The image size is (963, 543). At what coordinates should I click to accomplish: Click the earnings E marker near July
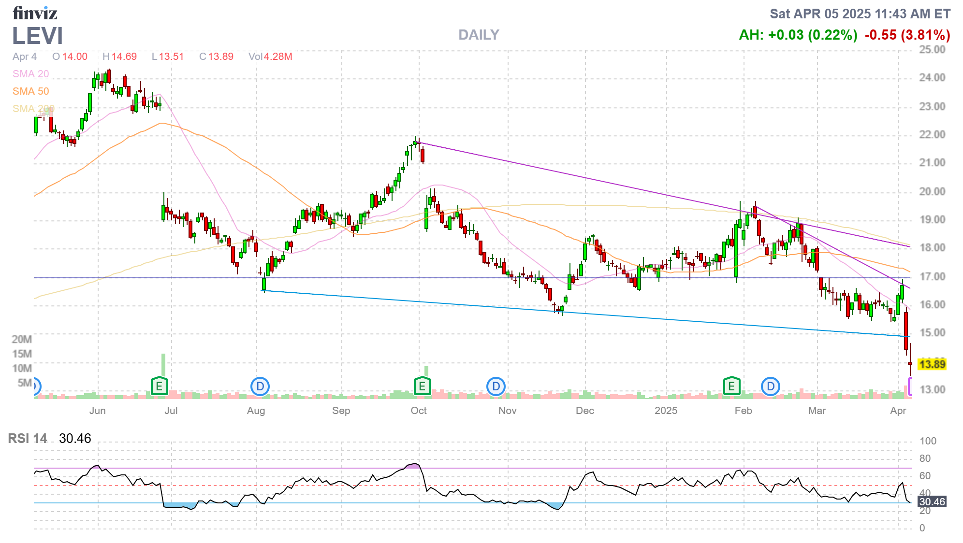point(159,386)
